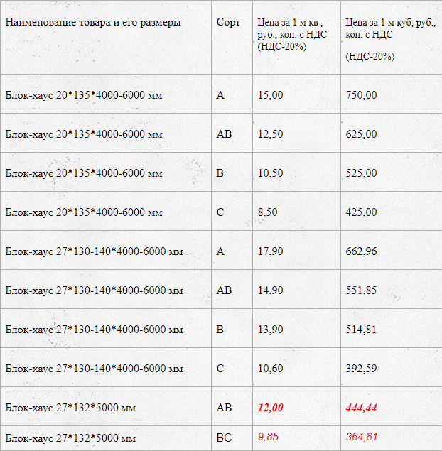Select price 15,00 for grade A

click(270, 95)
